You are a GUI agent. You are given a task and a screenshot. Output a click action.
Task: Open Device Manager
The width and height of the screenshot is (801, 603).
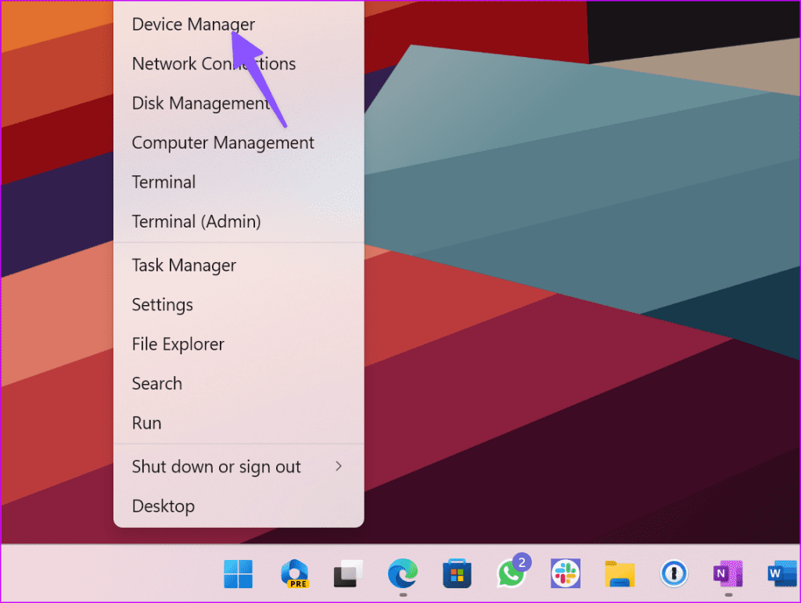[x=193, y=24]
